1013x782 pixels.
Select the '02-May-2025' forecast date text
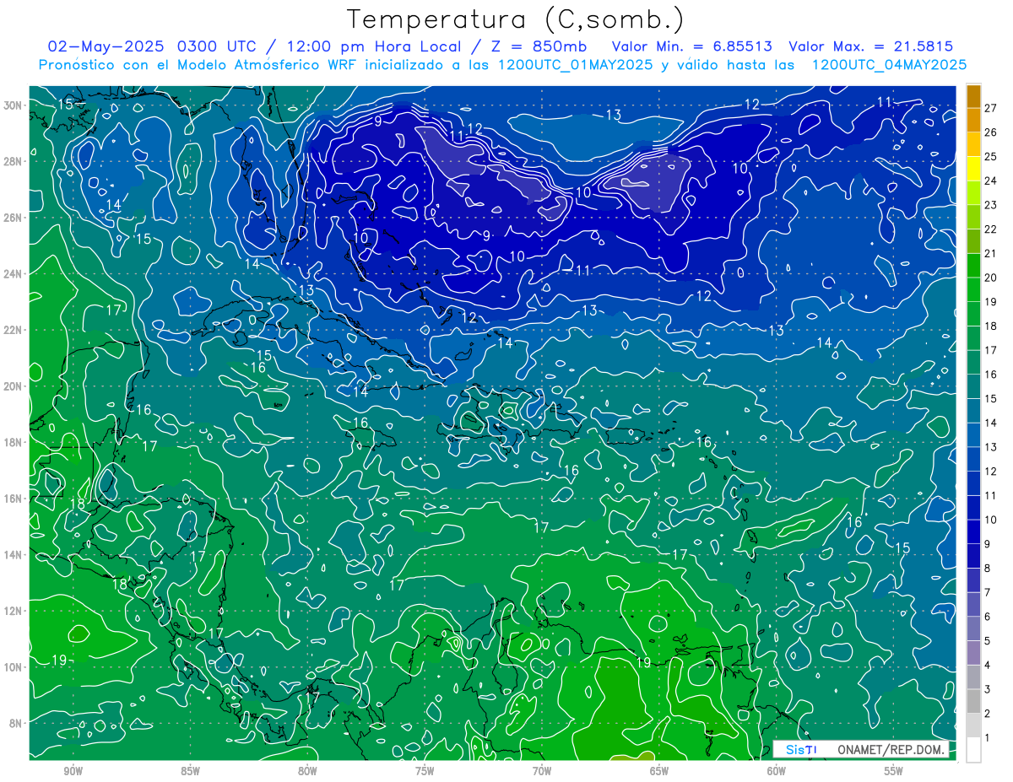pos(106,46)
